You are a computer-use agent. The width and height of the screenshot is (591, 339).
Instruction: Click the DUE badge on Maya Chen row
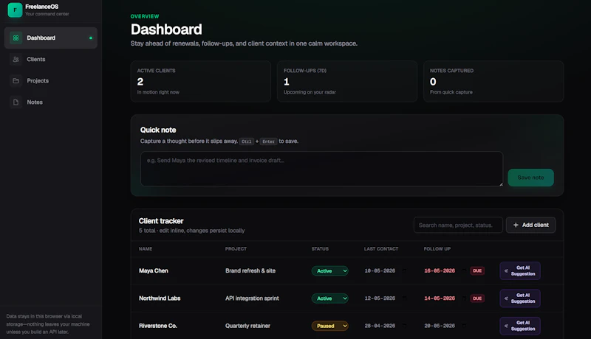click(477, 271)
